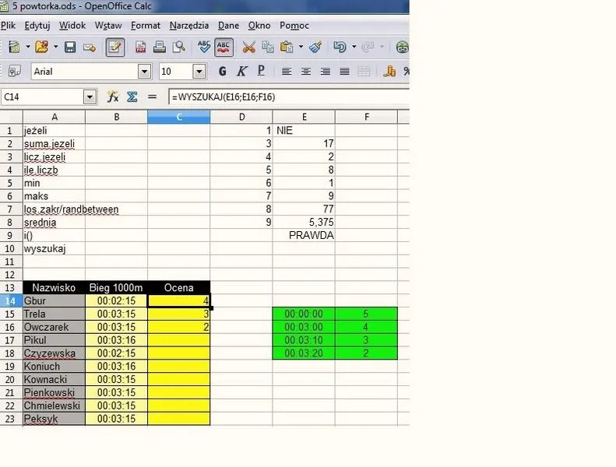The height and width of the screenshot is (467, 616).
Task: Copy selection with the copy icon
Action: pos(268,47)
